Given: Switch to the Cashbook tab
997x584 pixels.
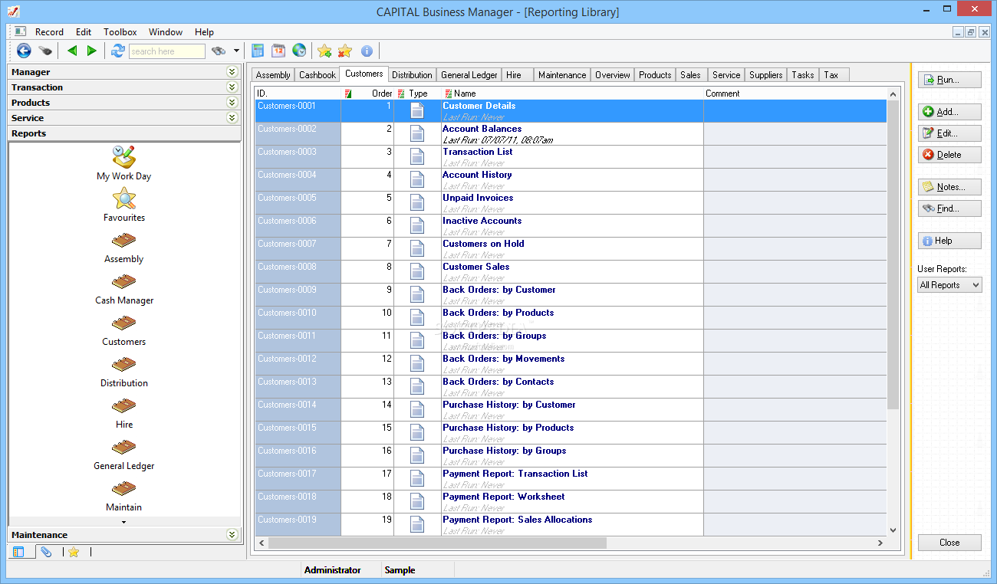Looking at the screenshot, I should [x=318, y=75].
